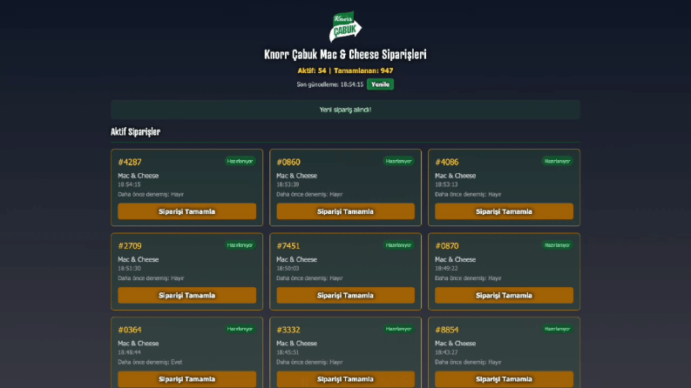Select order number #4287
The width and height of the screenshot is (691, 388).
[x=130, y=162]
